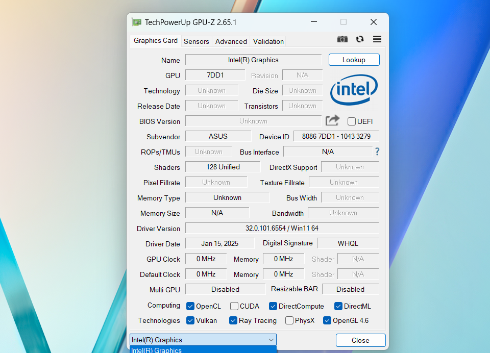Click the GPU-Z title bar app icon

[x=137, y=22]
